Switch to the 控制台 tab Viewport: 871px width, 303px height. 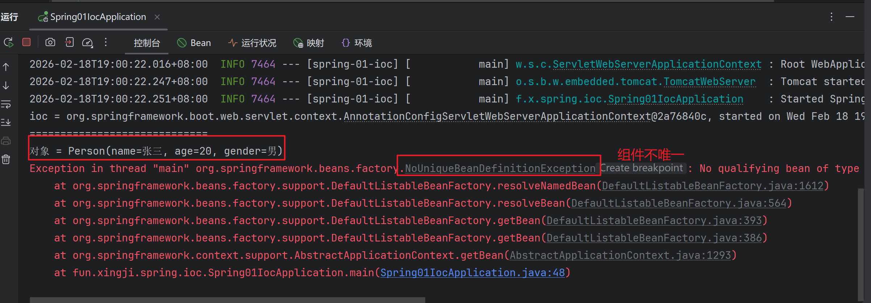[x=147, y=43]
